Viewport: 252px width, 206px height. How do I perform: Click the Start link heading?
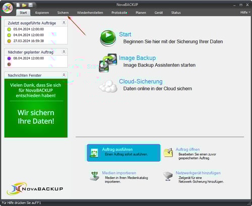125,34
